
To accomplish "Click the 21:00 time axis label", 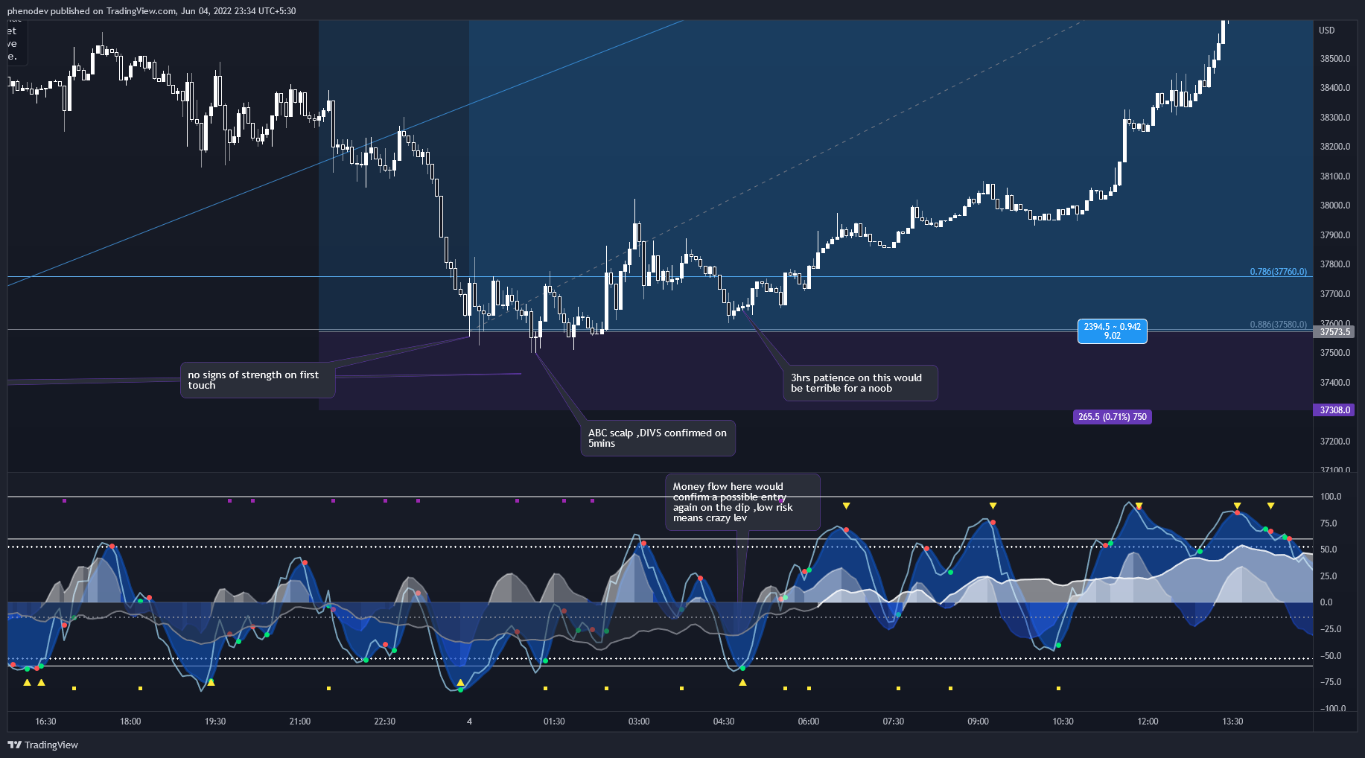I will [x=300, y=722].
